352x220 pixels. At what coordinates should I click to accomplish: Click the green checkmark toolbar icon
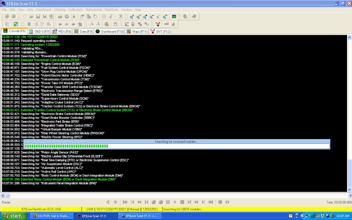tap(16, 24)
